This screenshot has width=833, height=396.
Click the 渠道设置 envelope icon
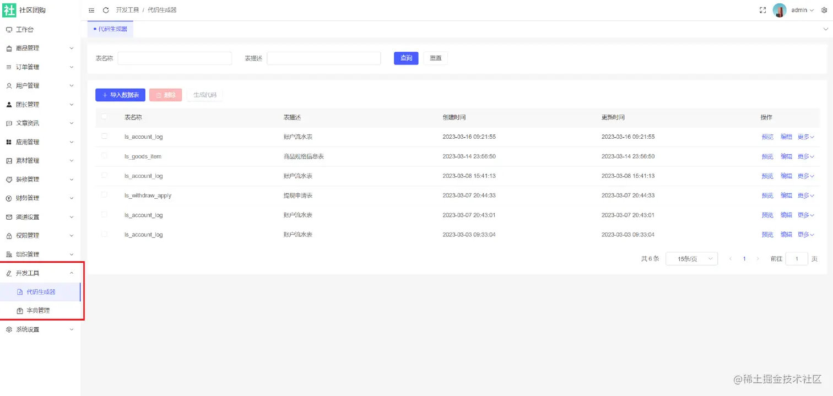click(x=9, y=217)
